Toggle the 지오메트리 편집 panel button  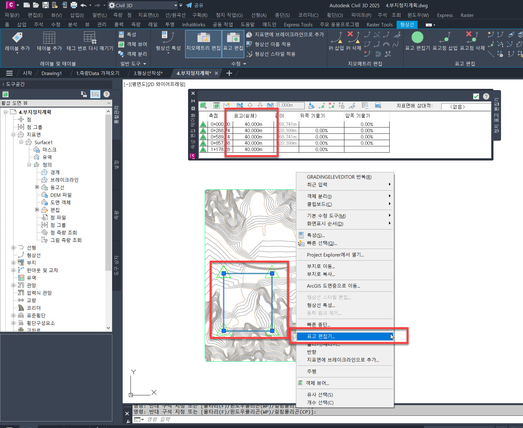tap(203, 44)
